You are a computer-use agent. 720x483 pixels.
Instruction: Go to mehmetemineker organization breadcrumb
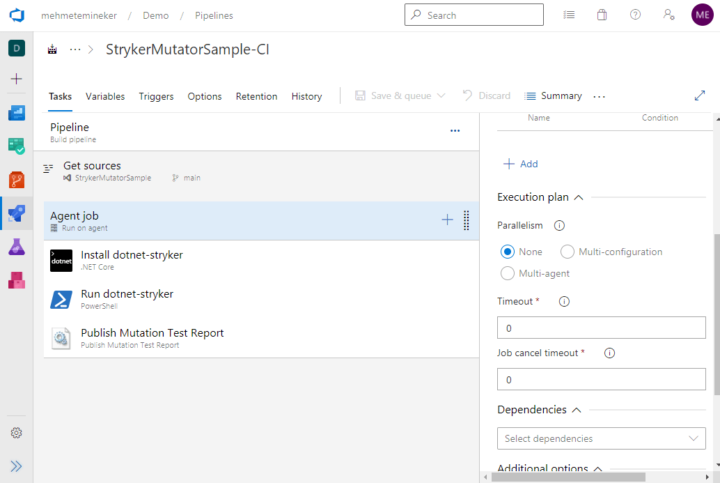click(79, 15)
